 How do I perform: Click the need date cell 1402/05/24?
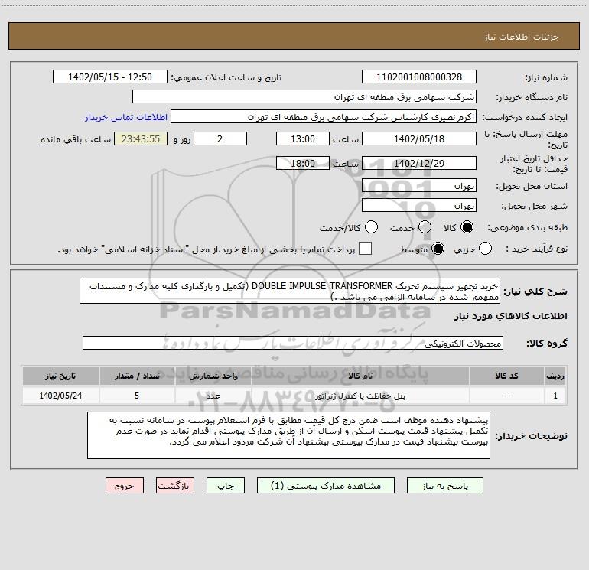point(60,396)
